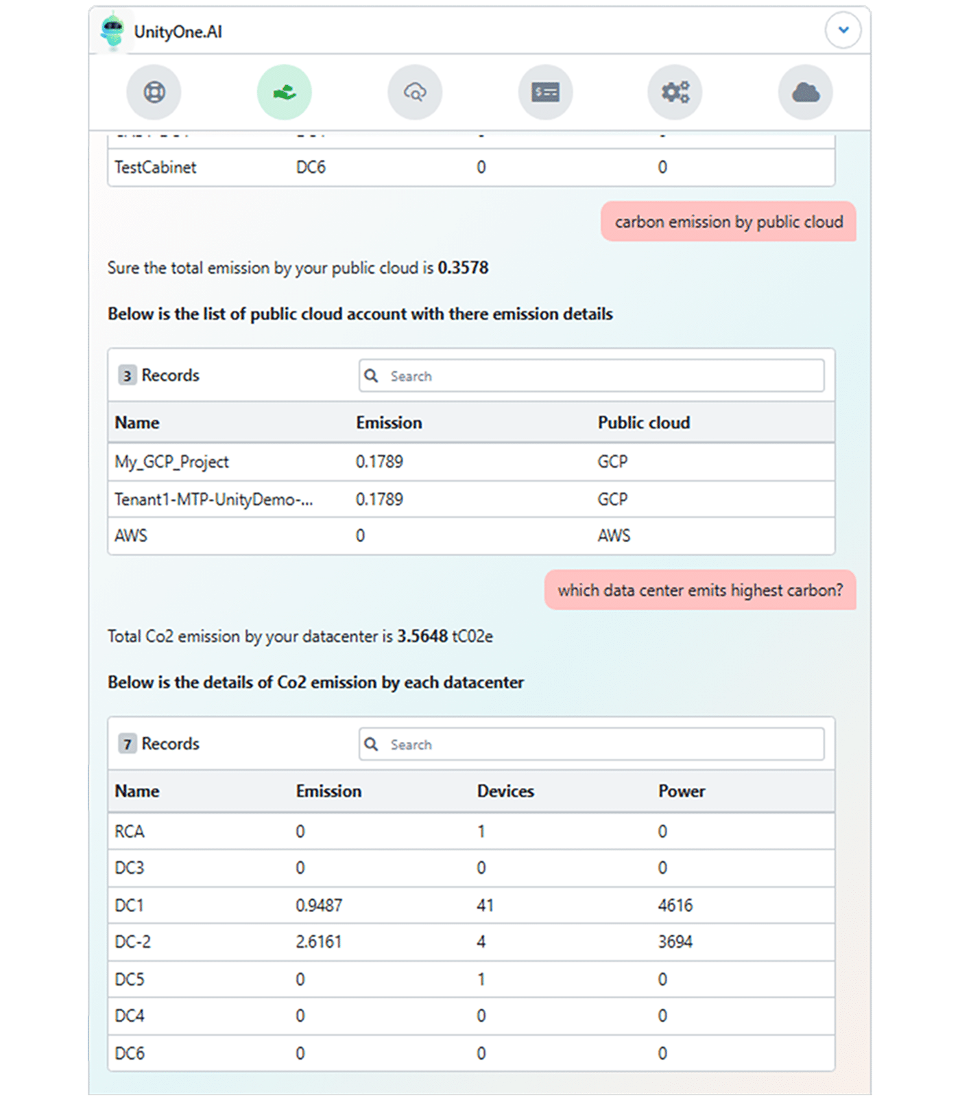The image size is (960, 1098).
Task: Click magnifier icon in public cloud search
Action: point(371,376)
